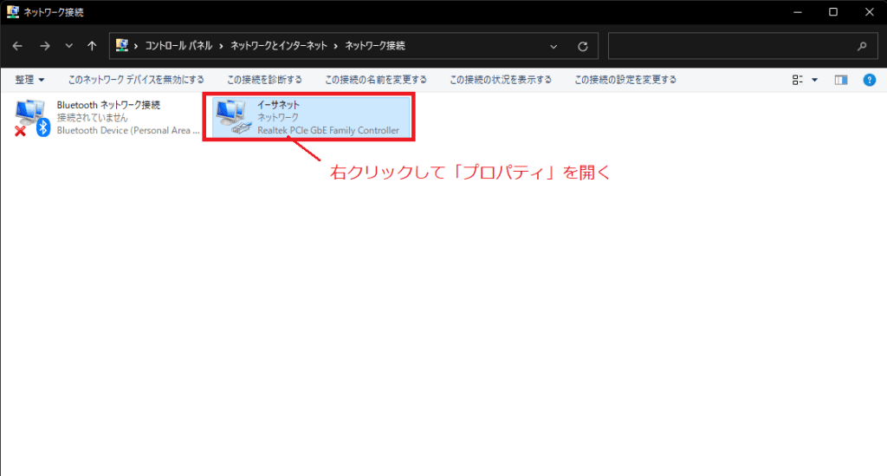Image resolution: width=887 pixels, height=476 pixels.
Task: Expand the chevron after コントロール パネル
Action: (x=221, y=47)
